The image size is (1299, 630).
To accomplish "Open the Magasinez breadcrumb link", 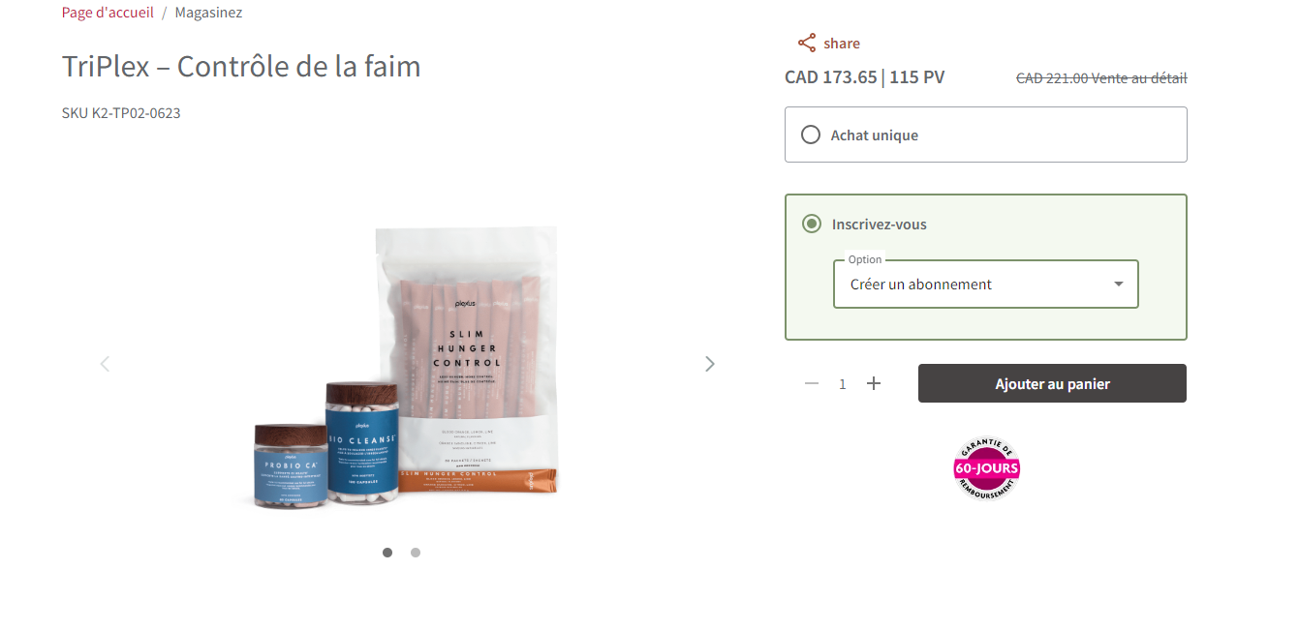I will point(208,13).
